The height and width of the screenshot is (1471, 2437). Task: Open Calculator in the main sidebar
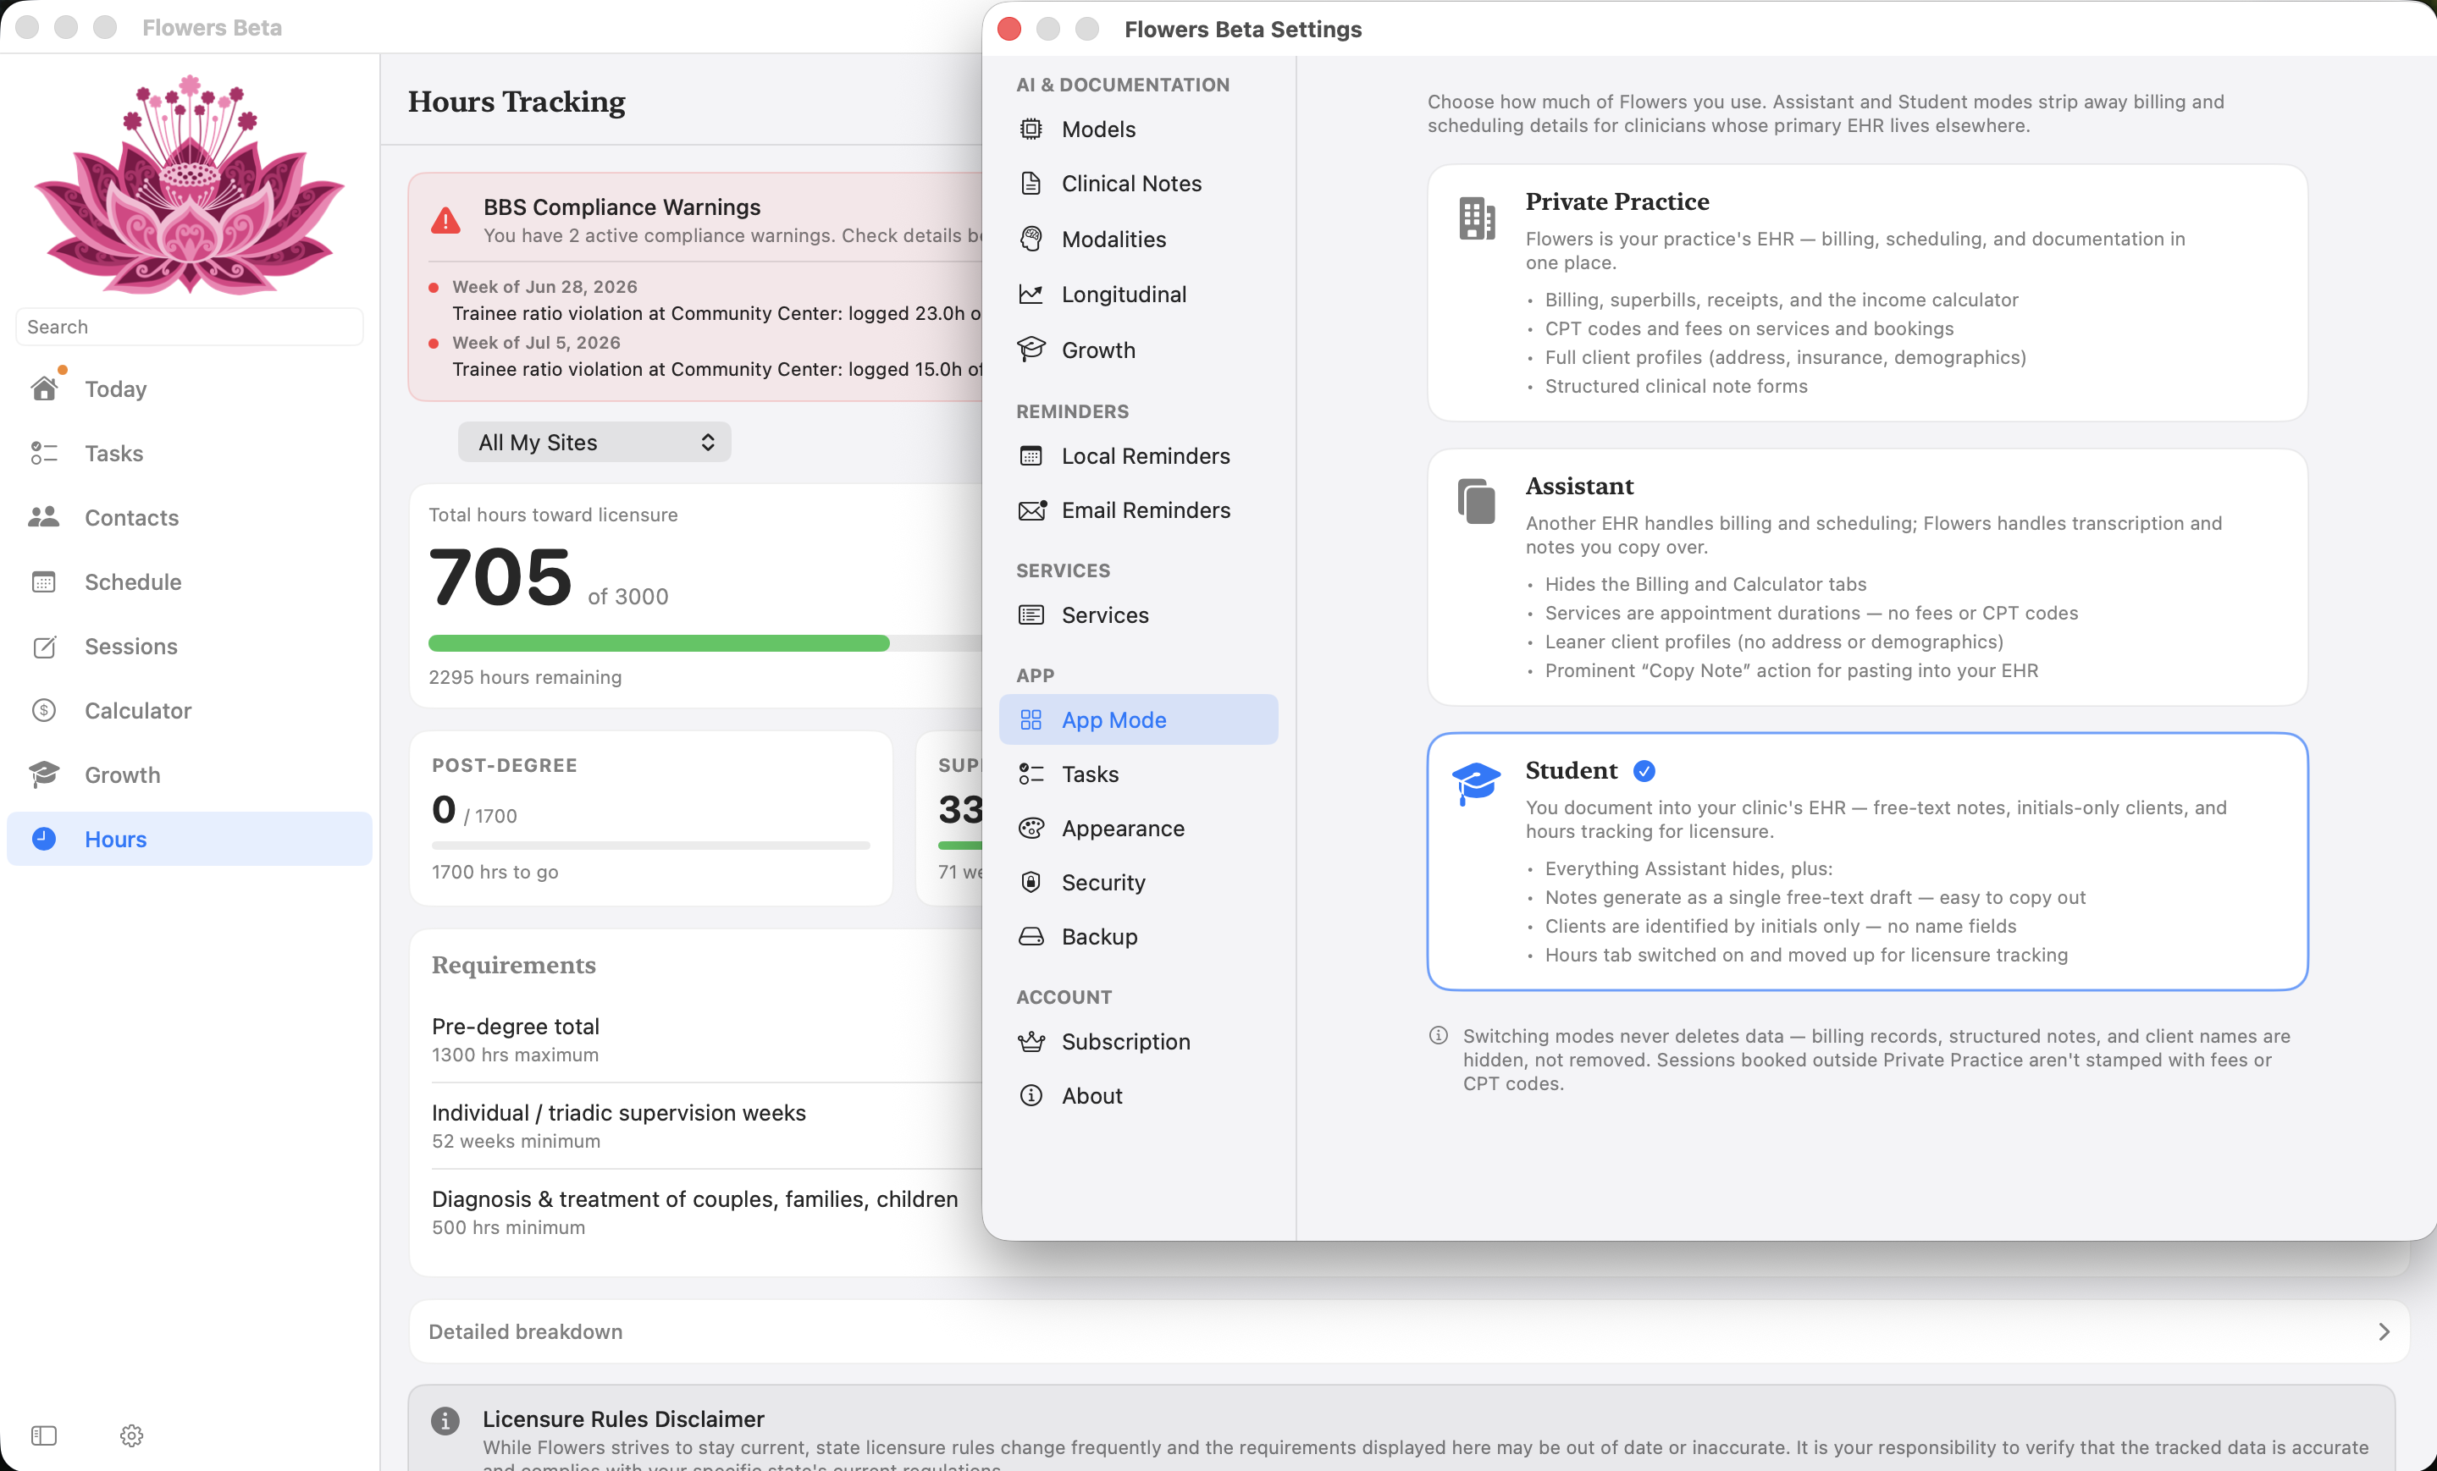pyautogui.click(x=189, y=710)
